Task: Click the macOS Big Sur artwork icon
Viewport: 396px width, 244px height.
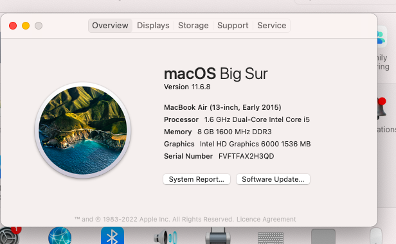Action: [x=82, y=130]
